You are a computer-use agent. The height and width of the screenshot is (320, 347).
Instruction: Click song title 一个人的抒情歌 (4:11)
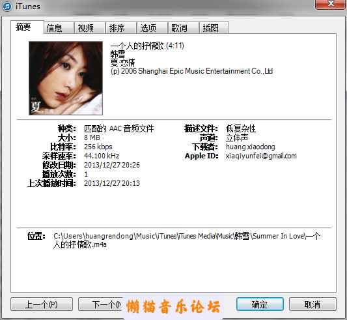point(147,46)
